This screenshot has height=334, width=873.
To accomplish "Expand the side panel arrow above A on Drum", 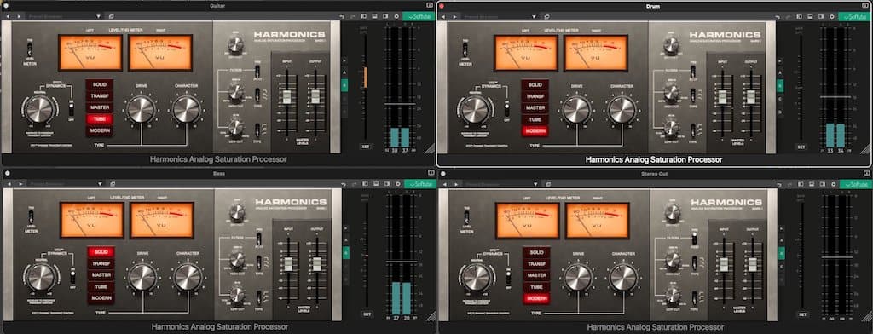I will tap(779, 60).
